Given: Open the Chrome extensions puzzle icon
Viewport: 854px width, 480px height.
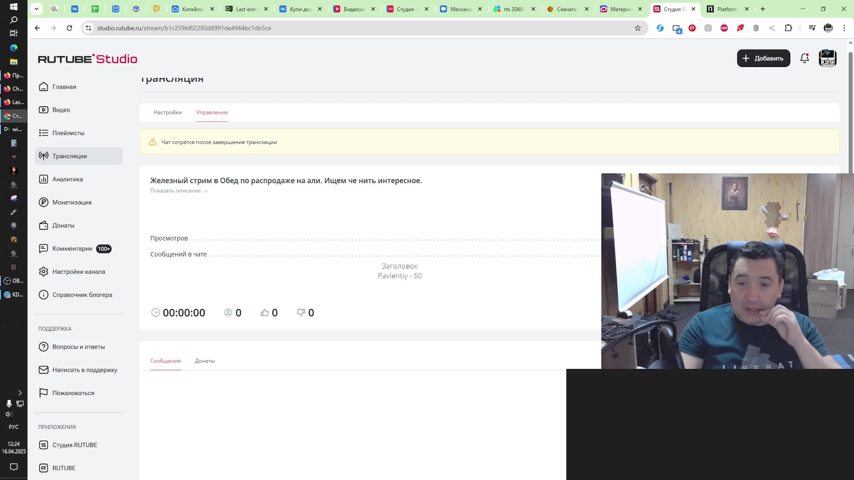Looking at the screenshot, I should pos(788,28).
